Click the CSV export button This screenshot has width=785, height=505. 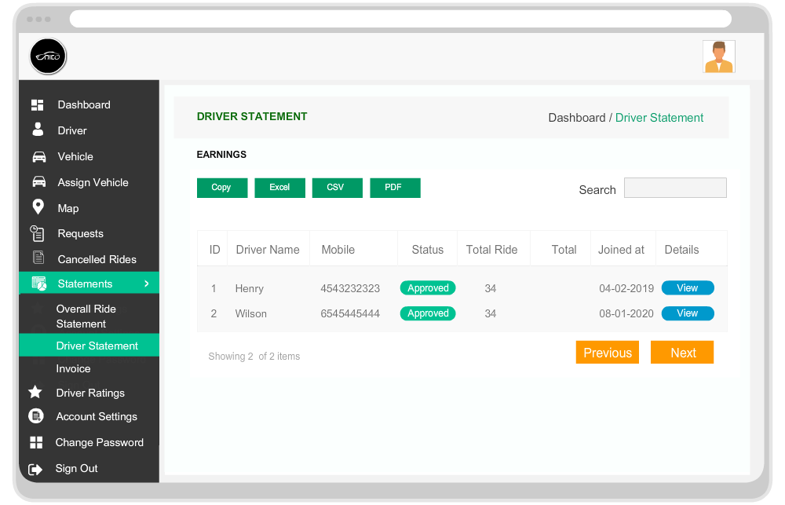click(x=338, y=188)
